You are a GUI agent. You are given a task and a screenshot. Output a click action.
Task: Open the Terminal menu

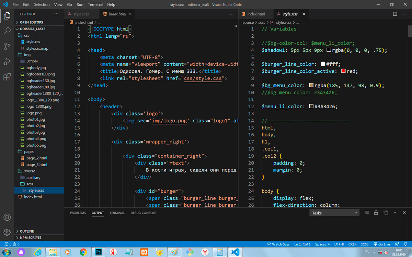pos(95,4)
